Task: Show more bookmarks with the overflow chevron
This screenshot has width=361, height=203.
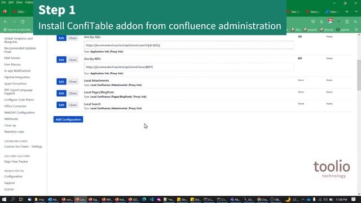Action: click(x=356, y=29)
